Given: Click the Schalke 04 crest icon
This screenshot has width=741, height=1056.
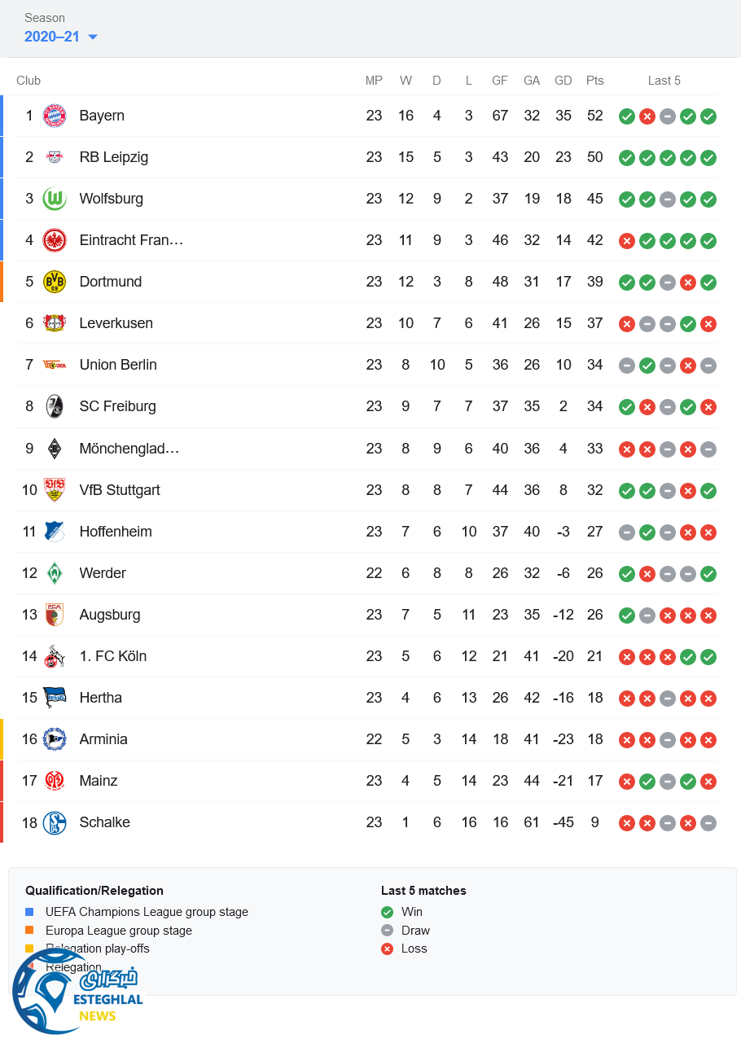Looking at the screenshot, I should [55, 822].
